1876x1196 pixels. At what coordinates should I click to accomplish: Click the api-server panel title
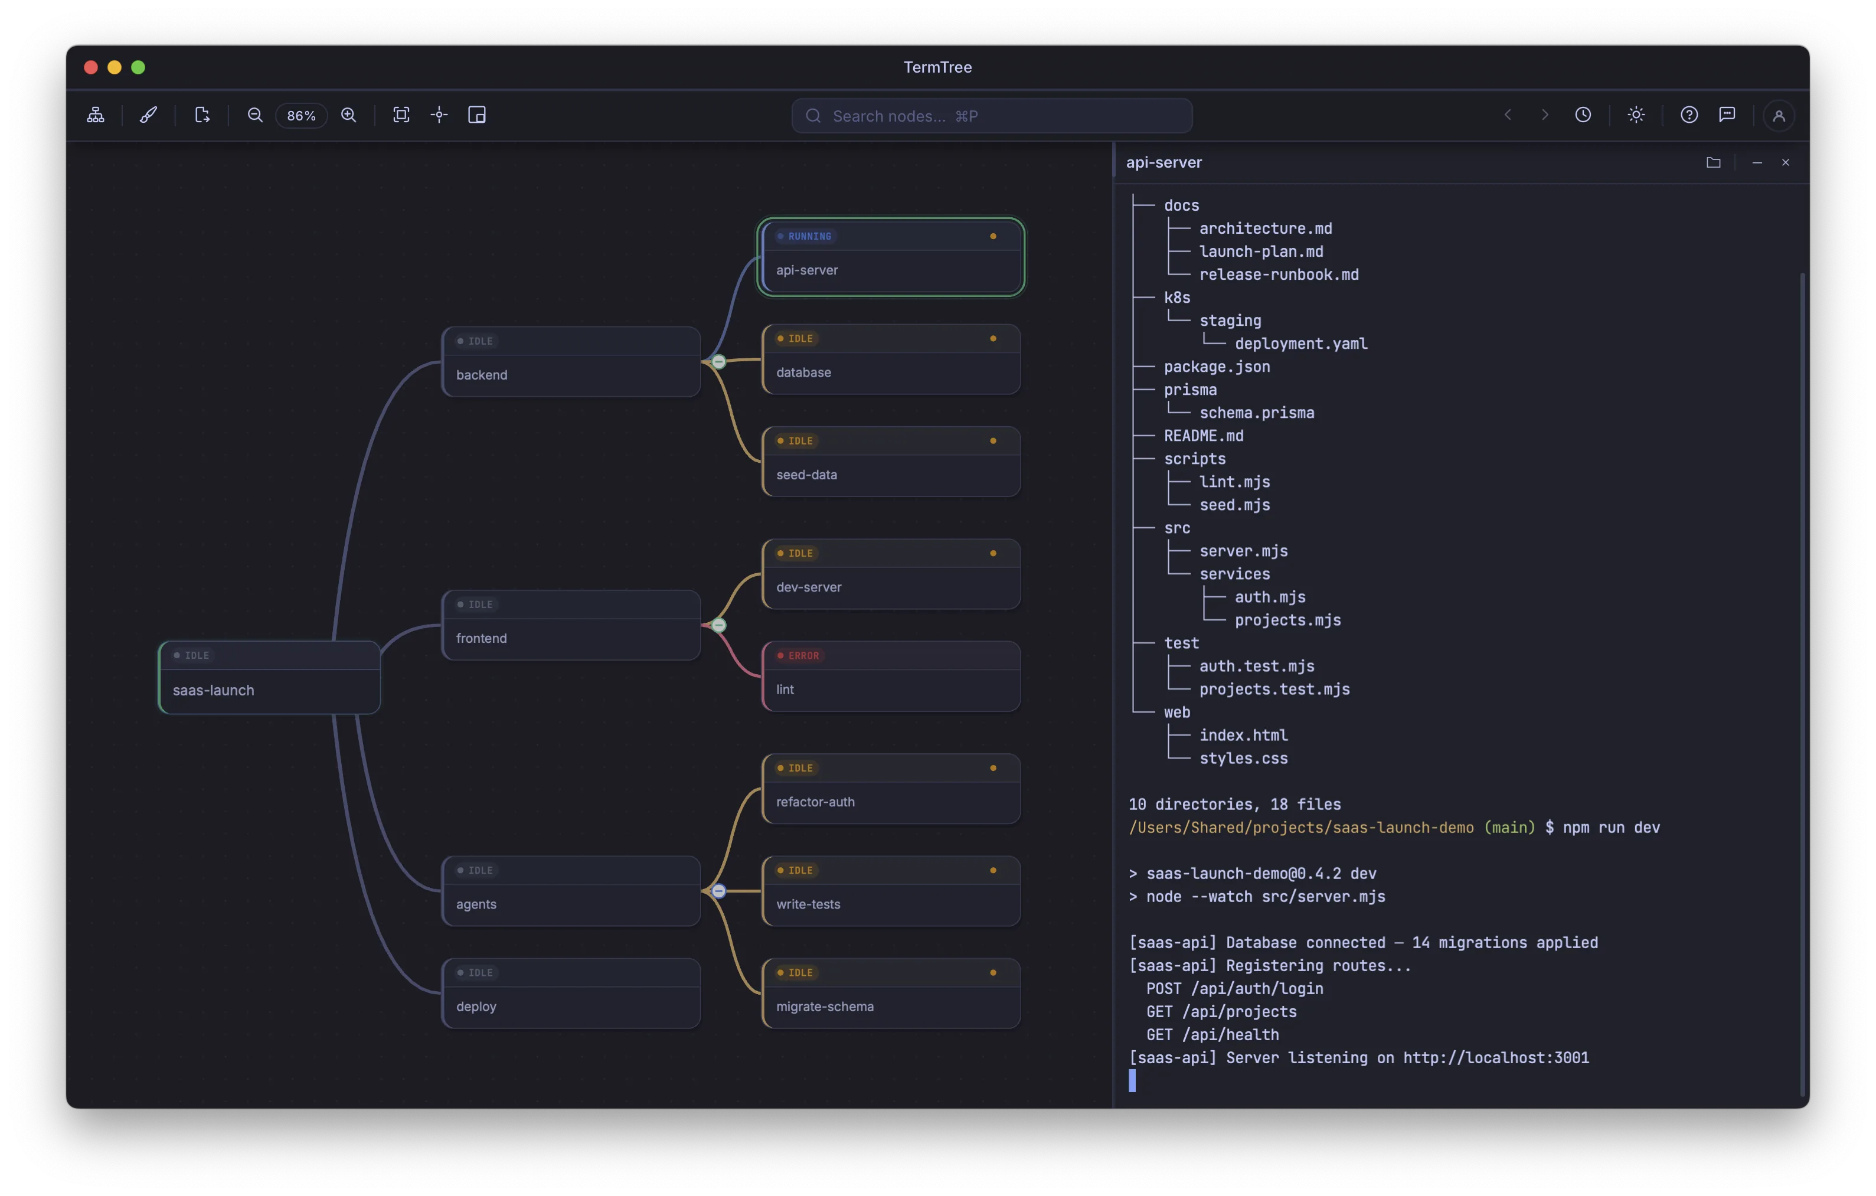coord(1164,162)
